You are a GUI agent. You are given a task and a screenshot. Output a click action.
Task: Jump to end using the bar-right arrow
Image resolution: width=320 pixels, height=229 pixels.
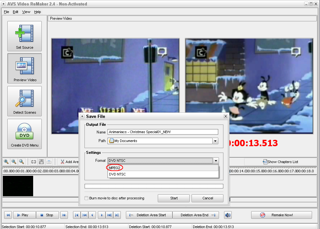click(117, 215)
